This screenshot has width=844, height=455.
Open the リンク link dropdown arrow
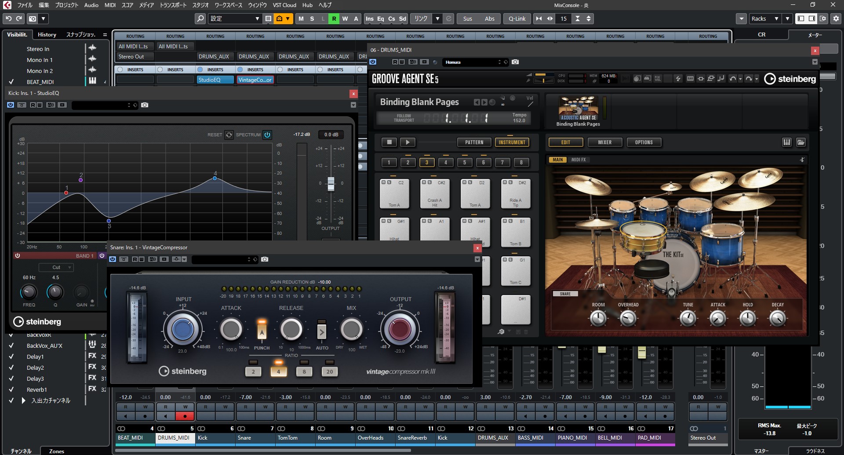click(437, 18)
